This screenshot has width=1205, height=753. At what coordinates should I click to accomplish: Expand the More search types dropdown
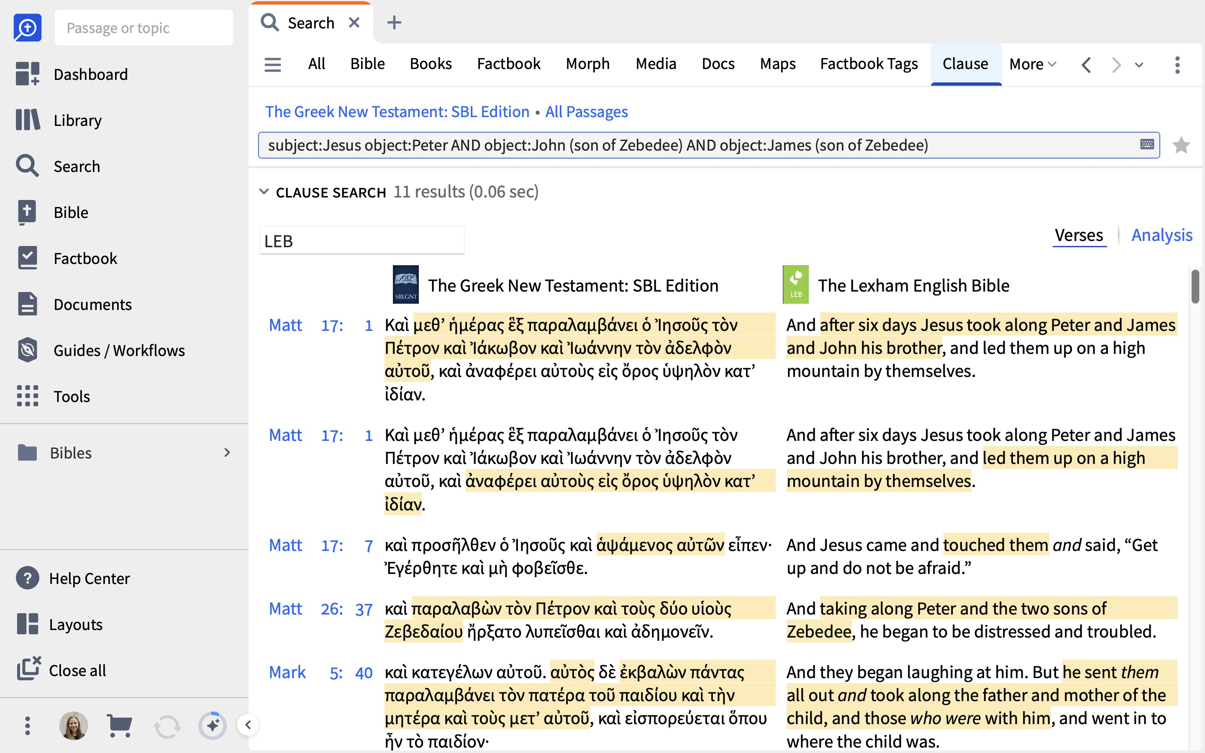pyautogui.click(x=1033, y=64)
